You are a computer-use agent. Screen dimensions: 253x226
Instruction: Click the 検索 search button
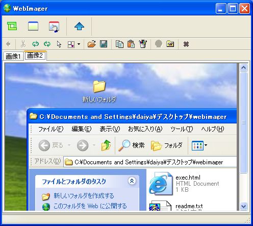131,145
